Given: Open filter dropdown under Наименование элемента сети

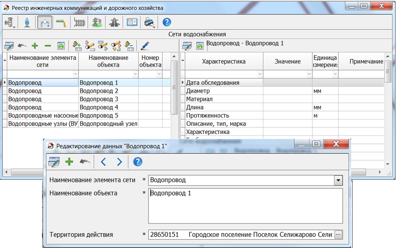Looking at the screenshot, I should 76,74.
